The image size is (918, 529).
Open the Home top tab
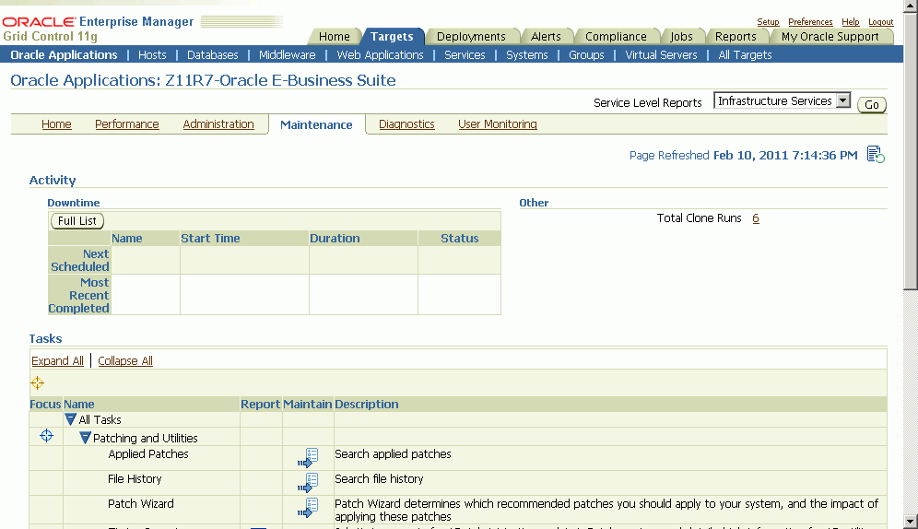[x=335, y=36]
